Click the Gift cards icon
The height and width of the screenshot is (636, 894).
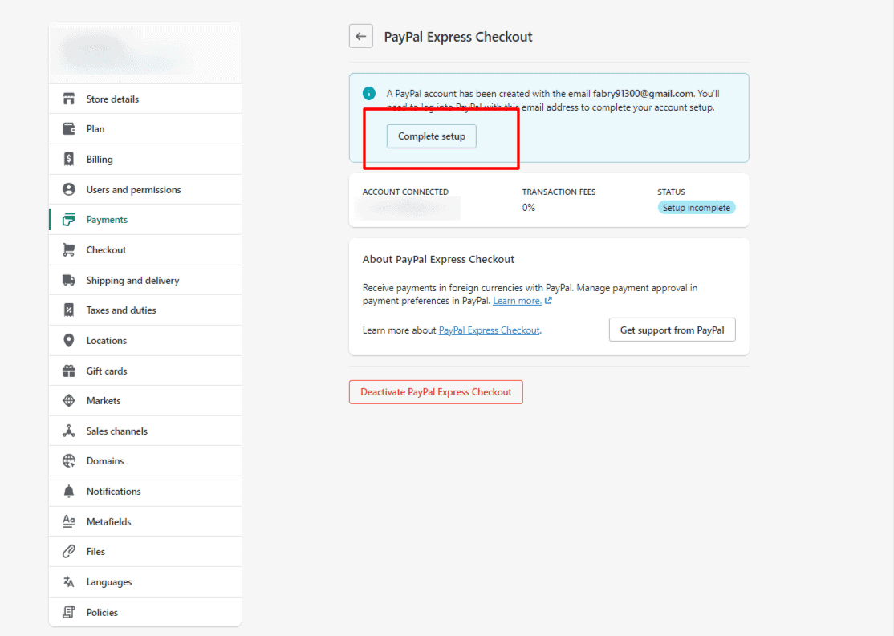[x=71, y=370]
